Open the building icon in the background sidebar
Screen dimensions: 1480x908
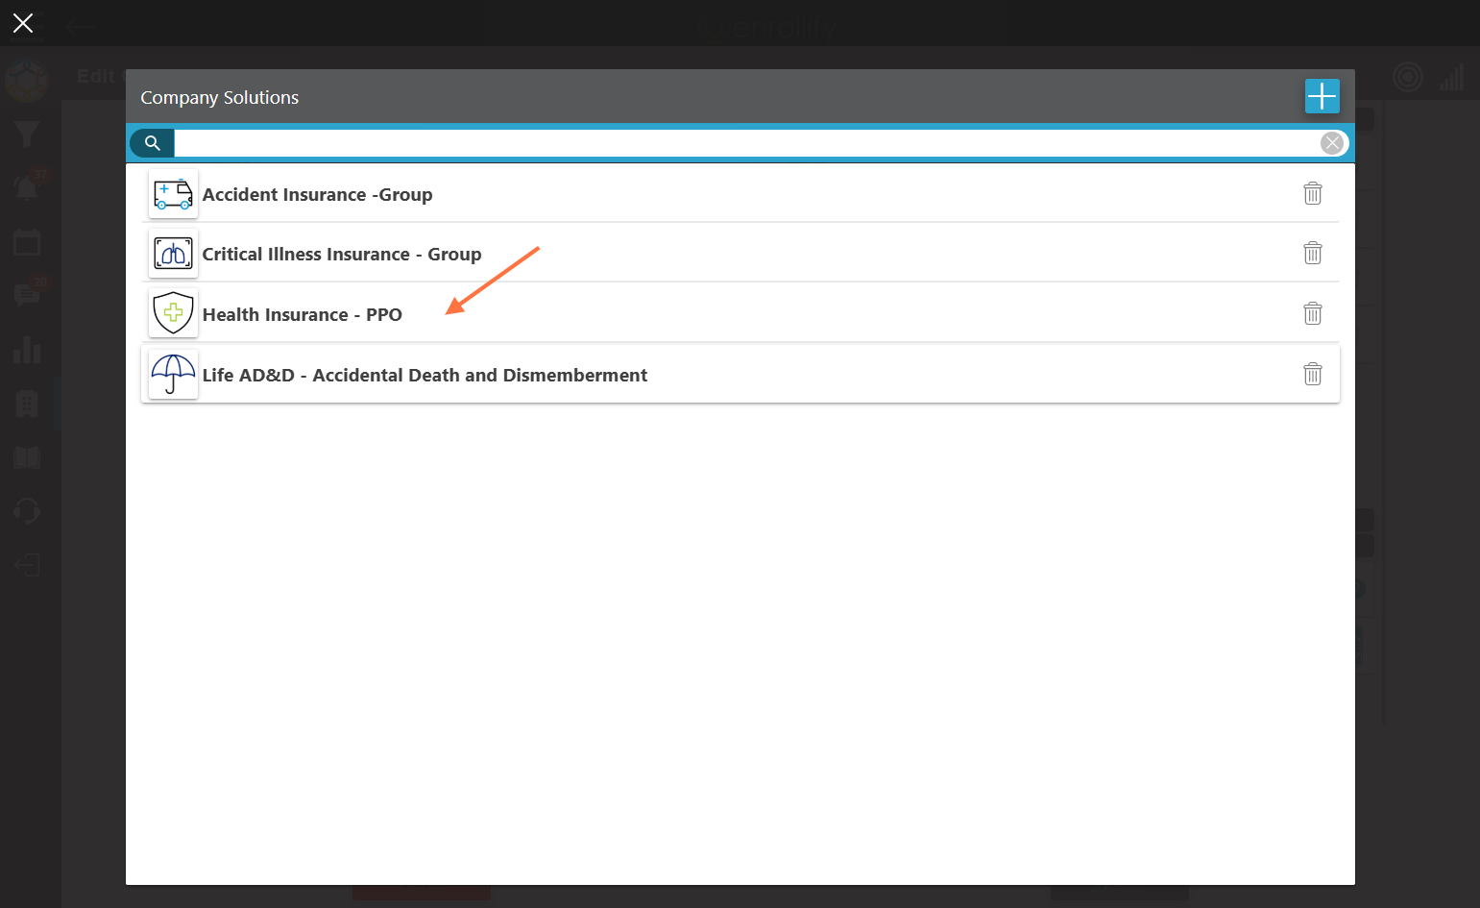27,404
